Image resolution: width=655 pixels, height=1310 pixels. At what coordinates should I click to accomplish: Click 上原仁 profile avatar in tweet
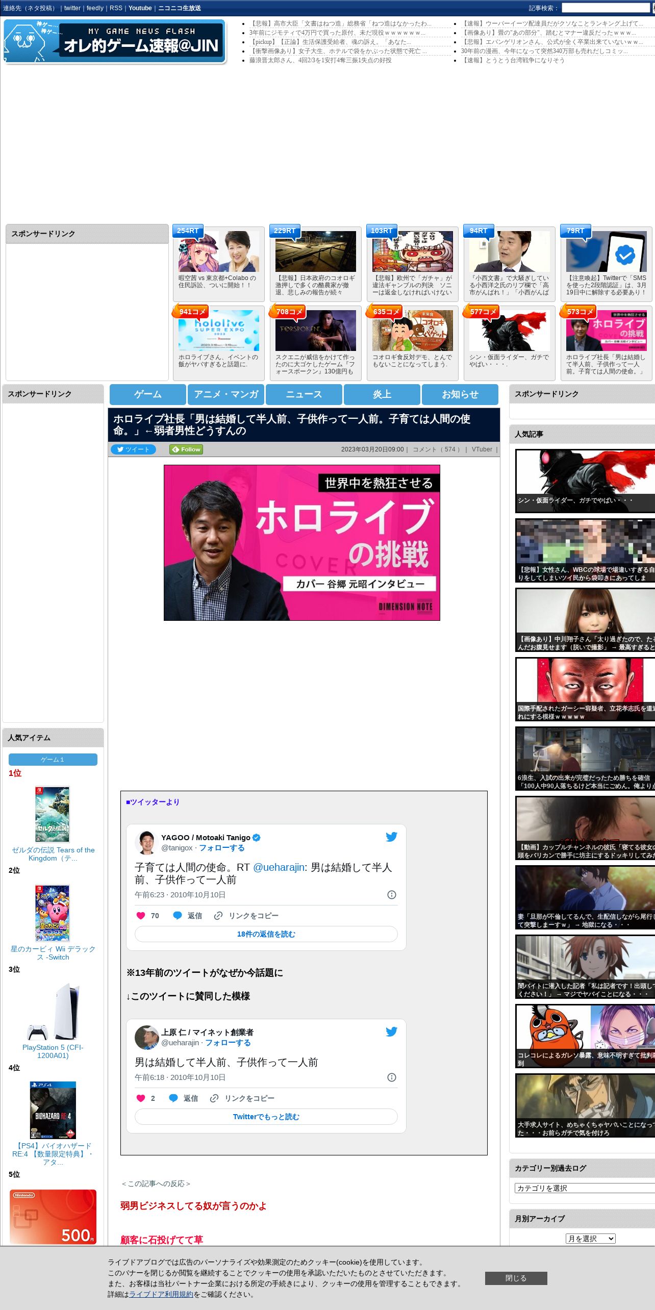click(146, 1037)
